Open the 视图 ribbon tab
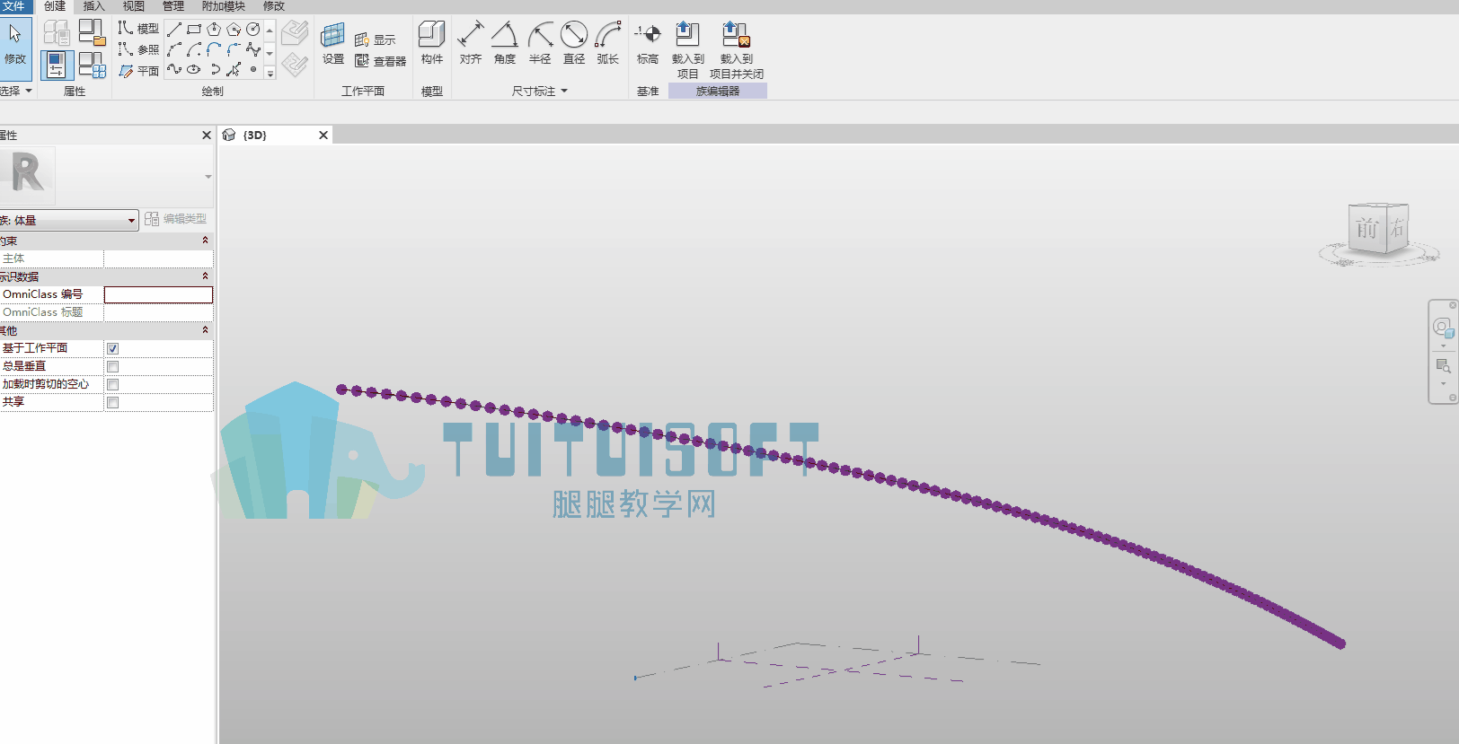This screenshot has width=1459, height=744. pyautogui.click(x=134, y=6)
